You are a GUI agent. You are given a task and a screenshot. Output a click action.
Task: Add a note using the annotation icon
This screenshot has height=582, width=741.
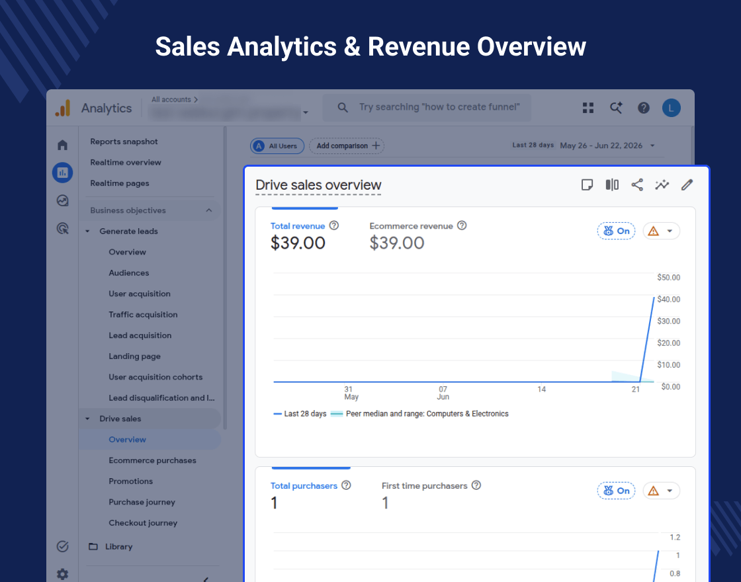[587, 185]
